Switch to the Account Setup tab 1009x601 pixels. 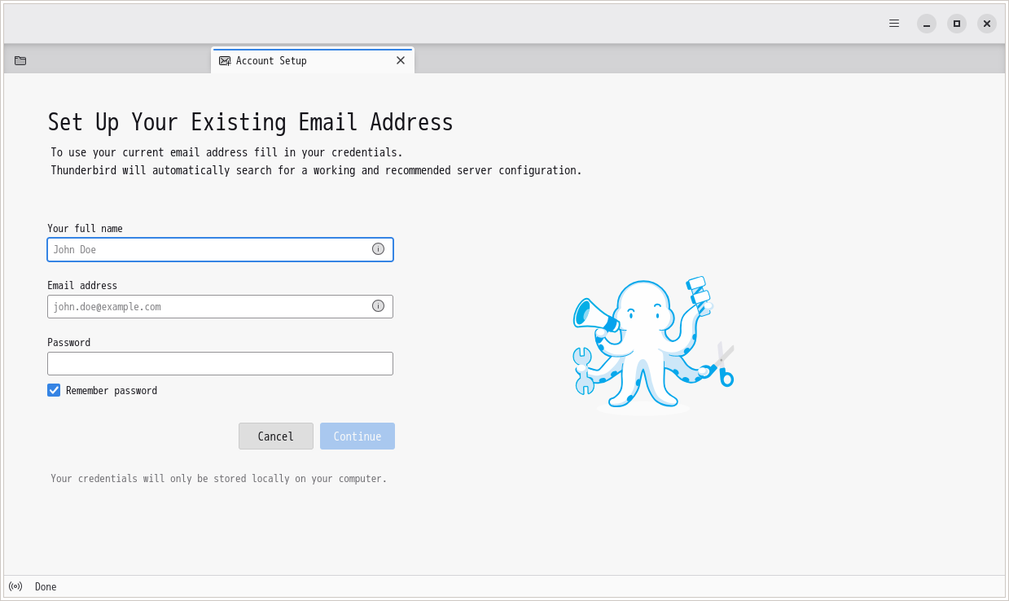[313, 61]
